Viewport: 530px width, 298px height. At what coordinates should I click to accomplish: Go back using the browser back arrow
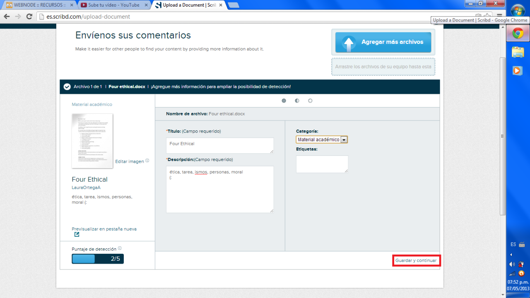coord(7,17)
